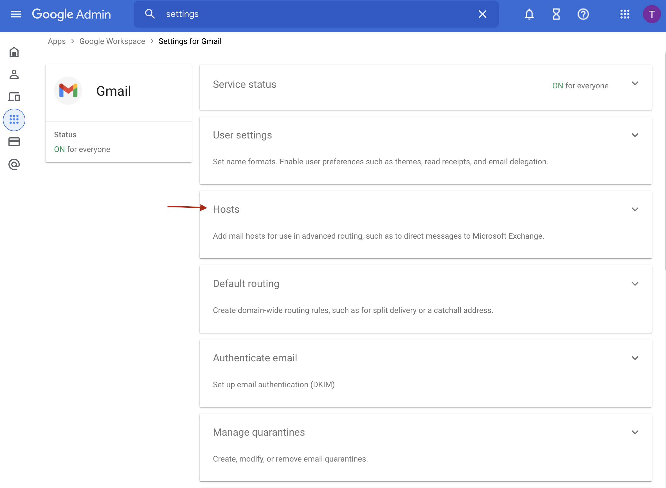Expand the Default routing chevron

tap(635, 284)
